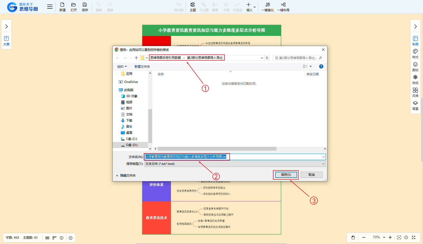Open the Layout panel in right sidebar
The width and height of the screenshot is (423, 244).
click(x=415, y=40)
